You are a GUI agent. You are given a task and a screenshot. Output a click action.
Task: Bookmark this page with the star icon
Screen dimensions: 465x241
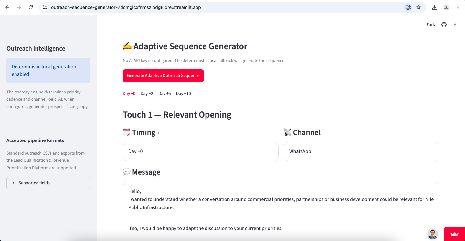click(x=418, y=7)
